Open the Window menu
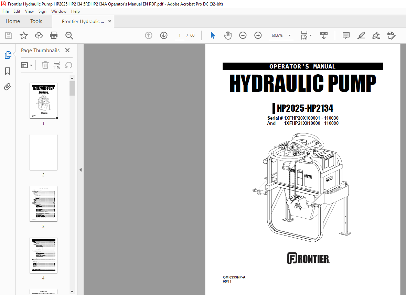Viewport: 406px width, 295px height. point(59,11)
